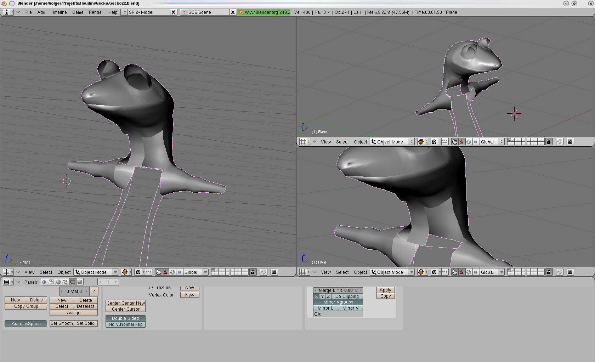Open the draw type cube selector in the left viewport

pos(126,272)
